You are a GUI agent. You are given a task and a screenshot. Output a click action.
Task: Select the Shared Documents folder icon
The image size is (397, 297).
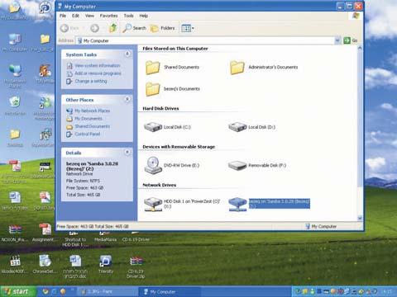[152, 68]
